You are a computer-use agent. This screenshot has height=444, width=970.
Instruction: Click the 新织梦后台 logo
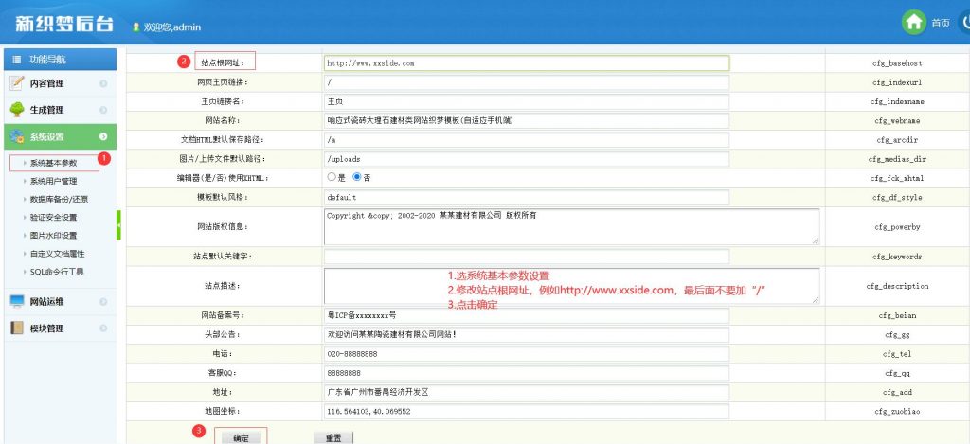tap(64, 24)
